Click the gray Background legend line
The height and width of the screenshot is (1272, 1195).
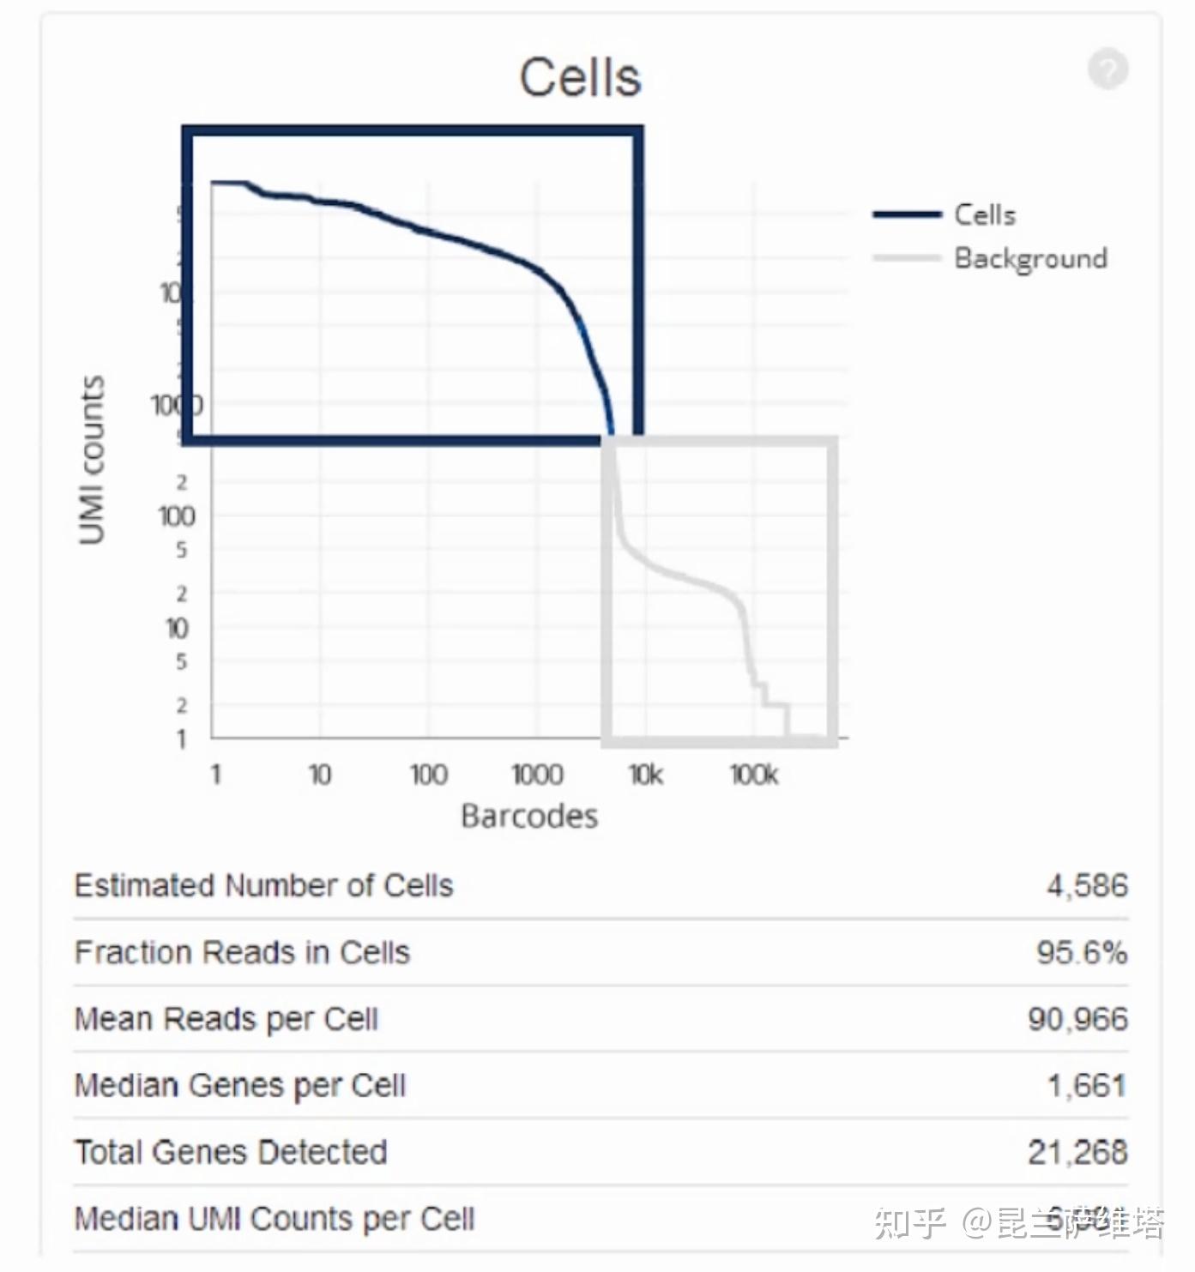[x=907, y=258]
